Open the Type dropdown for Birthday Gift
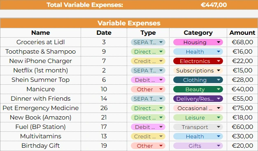The width and height of the screenshot is (258, 151). pyautogui.click(x=148, y=146)
